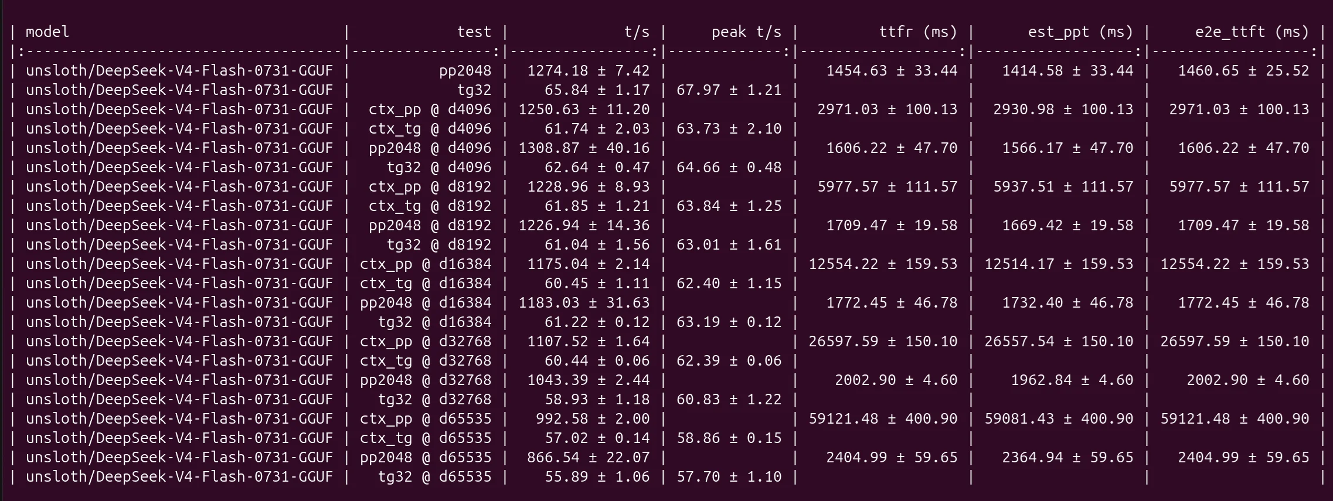This screenshot has width=1333, height=501.
Task: Click "2971.03 ± 100.13" in the ttfr column
Action: 887,109
